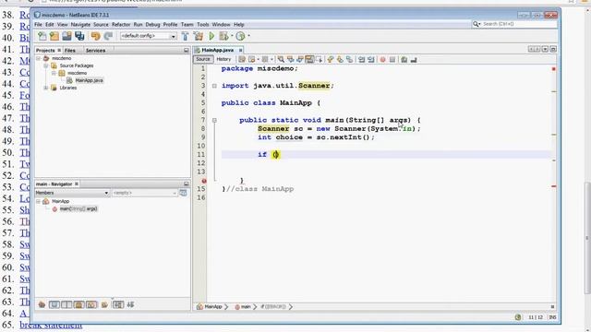
Task: Minimize the Projects panel window group
Action: (x=187, y=50)
